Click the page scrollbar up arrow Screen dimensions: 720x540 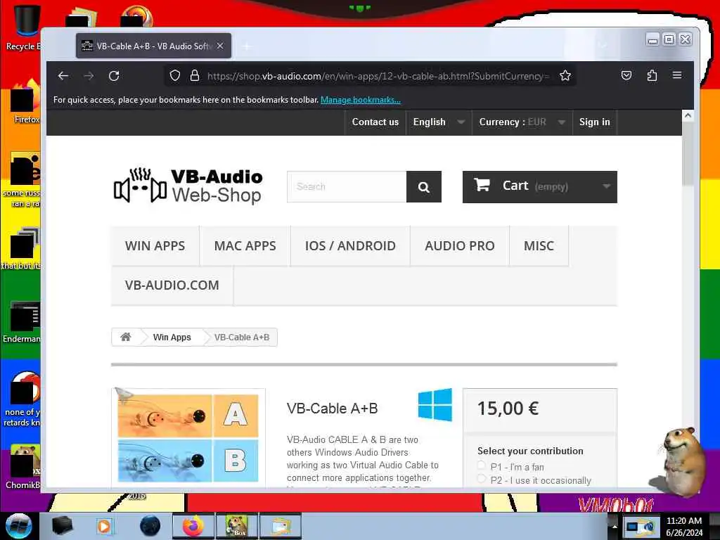click(688, 116)
